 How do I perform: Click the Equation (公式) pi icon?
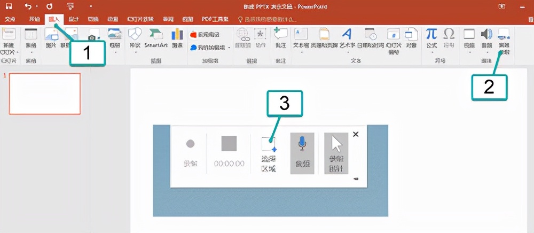click(431, 34)
